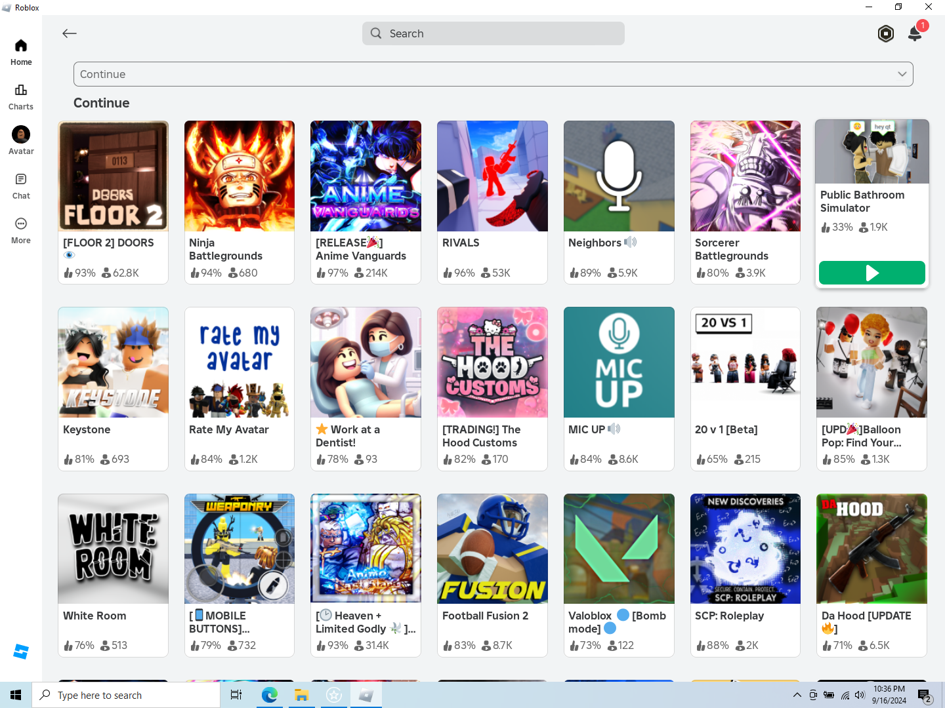
Task: Click the Football Fusion 2 title text
Action: click(485, 616)
